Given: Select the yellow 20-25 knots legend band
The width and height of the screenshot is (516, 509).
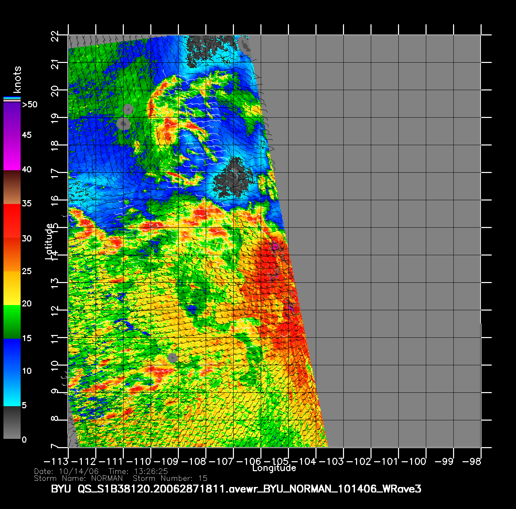Looking at the screenshot, I should (x=12, y=288).
